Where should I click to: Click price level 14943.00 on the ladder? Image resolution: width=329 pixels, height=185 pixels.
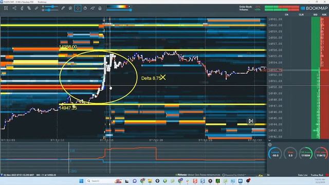275,131
